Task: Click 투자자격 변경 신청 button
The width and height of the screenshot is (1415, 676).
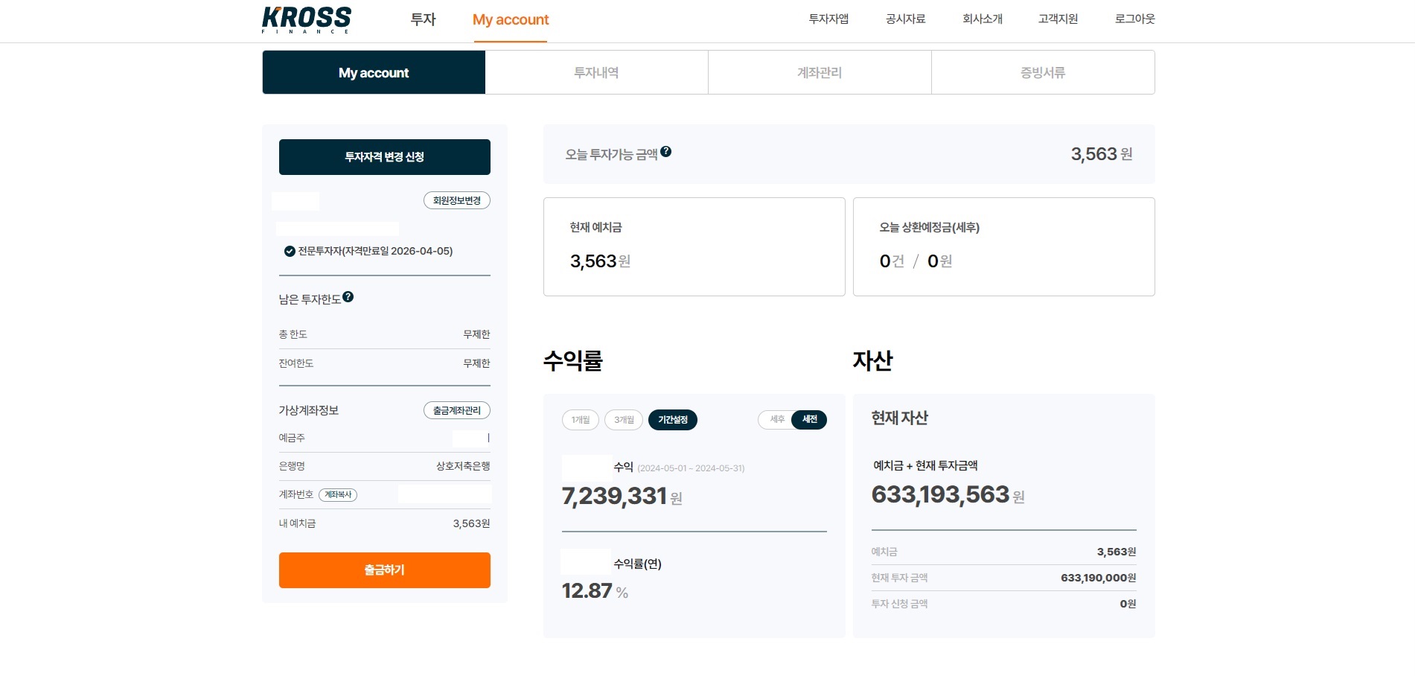Action: [385, 157]
